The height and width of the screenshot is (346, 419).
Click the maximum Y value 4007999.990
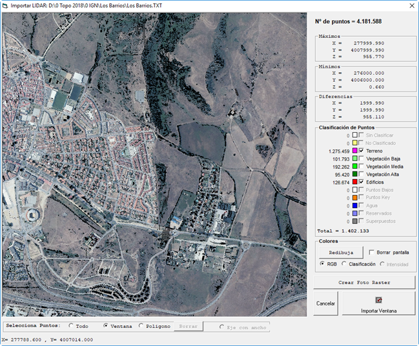click(367, 50)
